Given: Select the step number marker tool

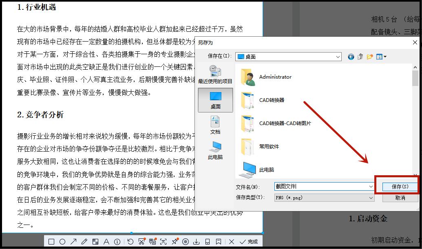Looking at the screenshot, I should 117,241.
